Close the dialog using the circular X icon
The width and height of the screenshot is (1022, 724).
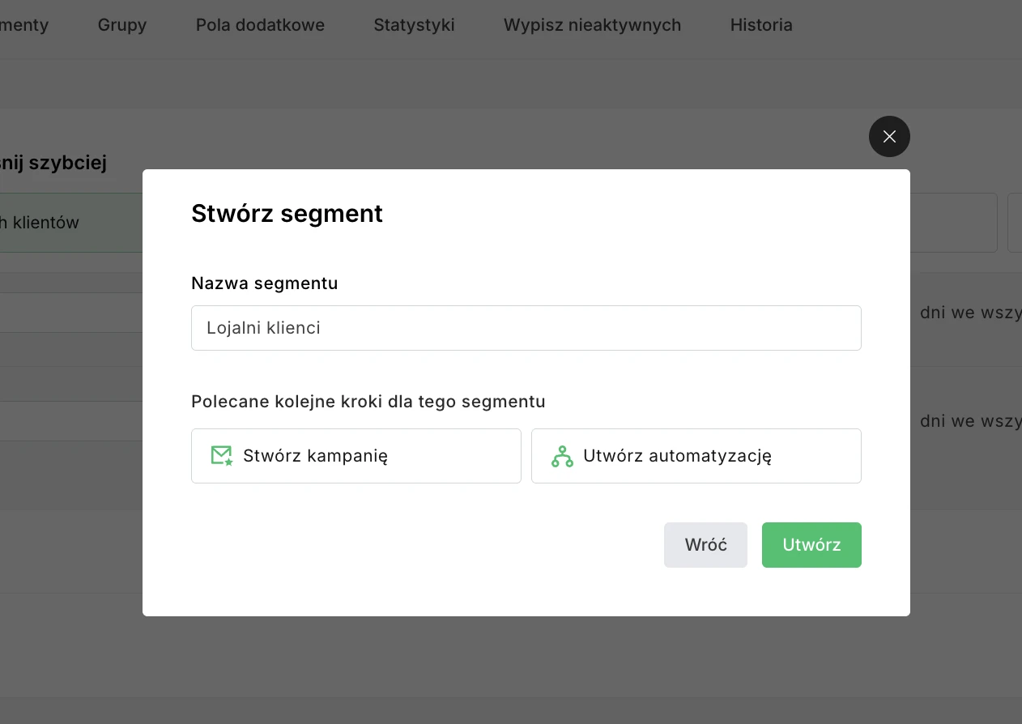(888, 136)
